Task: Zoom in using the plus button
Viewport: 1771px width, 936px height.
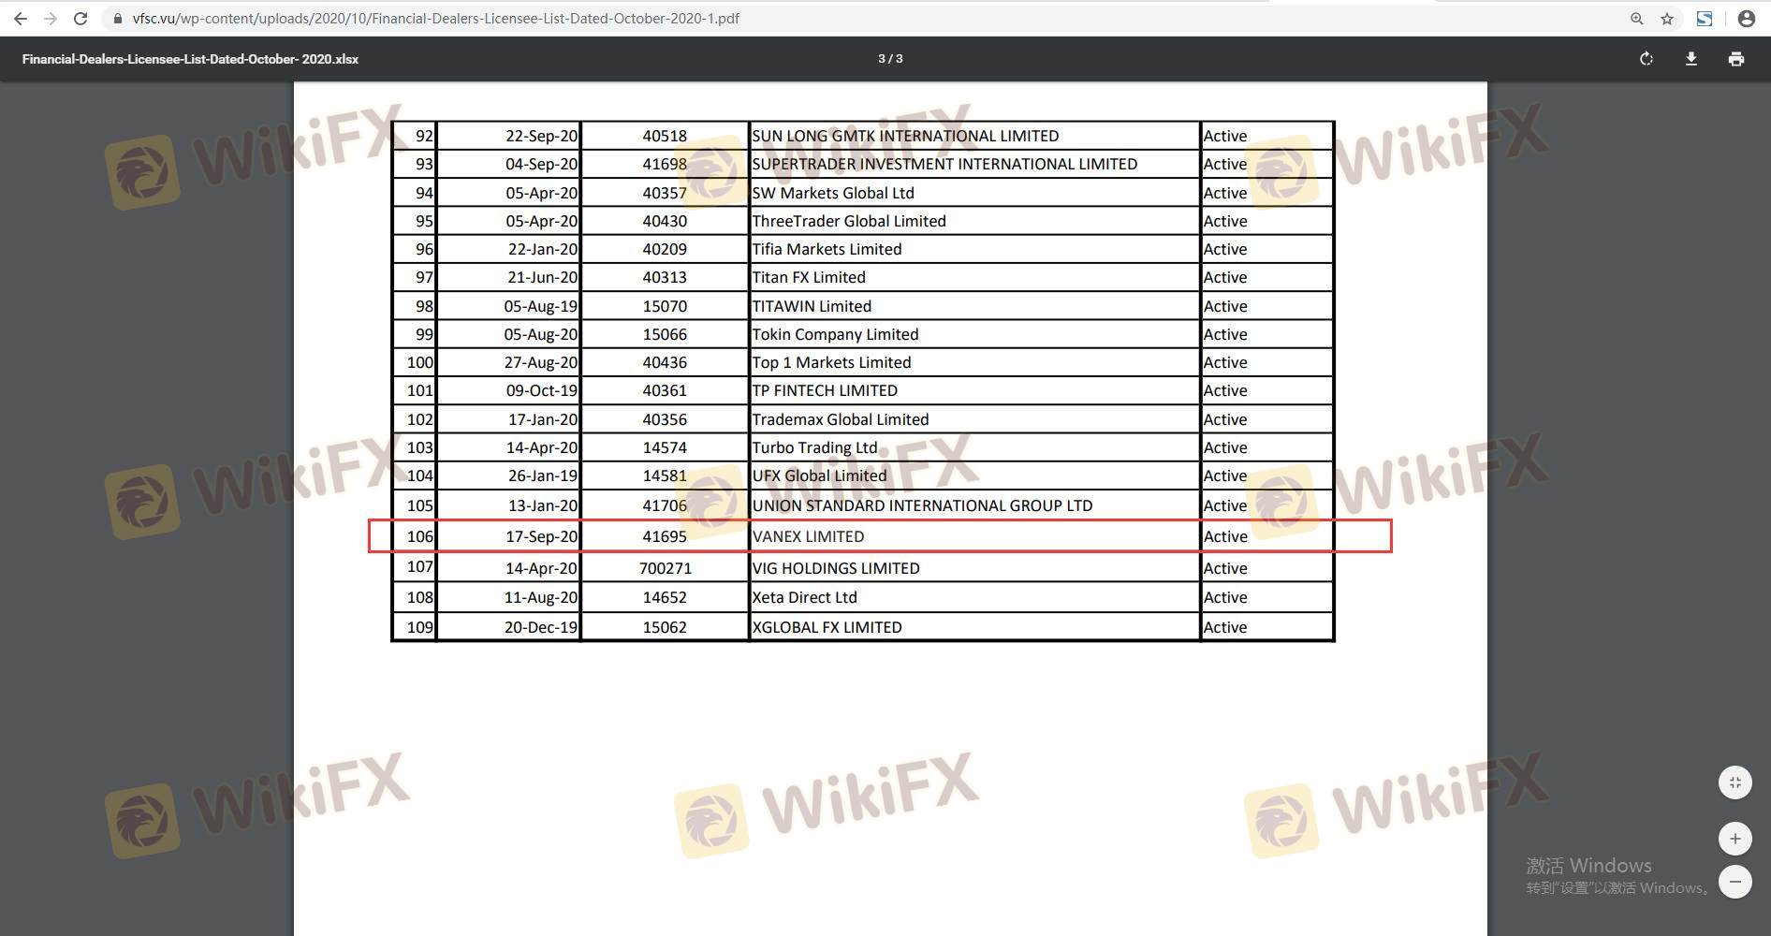Action: (x=1734, y=839)
